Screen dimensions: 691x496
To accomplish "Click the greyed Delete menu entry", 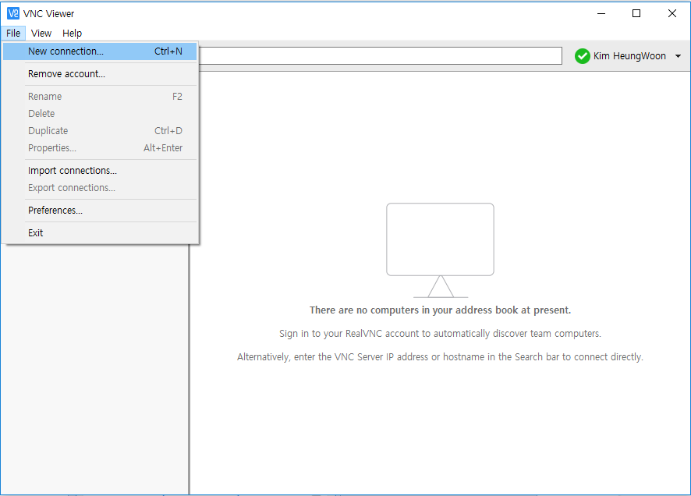I will click(x=100, y=114).
